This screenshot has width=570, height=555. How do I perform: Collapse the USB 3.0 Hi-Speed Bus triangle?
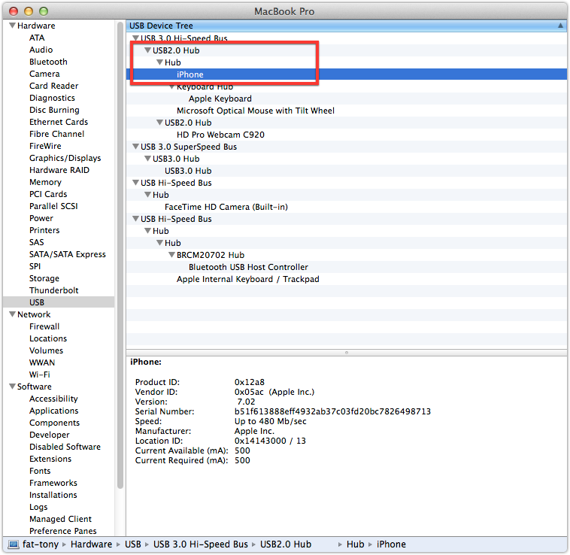(x=135, y=38)
